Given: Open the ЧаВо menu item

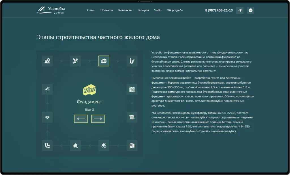Looking at the screenshot, I should pos(158,10).
